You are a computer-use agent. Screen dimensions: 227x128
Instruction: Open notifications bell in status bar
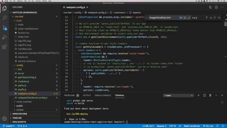coord(223,126)
